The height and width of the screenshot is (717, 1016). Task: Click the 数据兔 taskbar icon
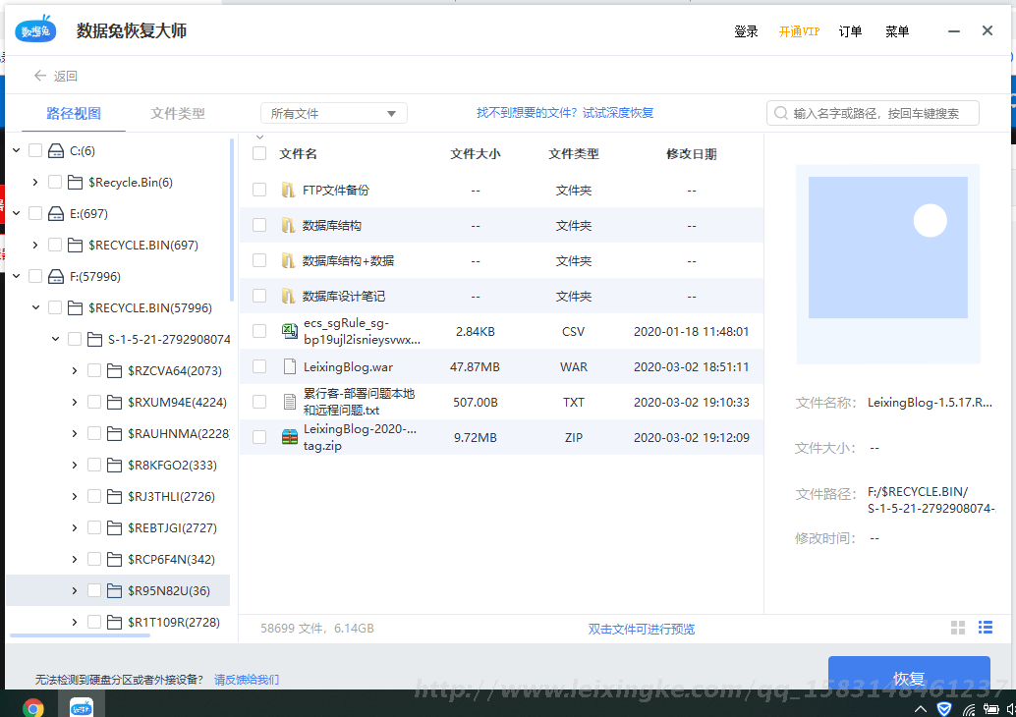[82, 707]
